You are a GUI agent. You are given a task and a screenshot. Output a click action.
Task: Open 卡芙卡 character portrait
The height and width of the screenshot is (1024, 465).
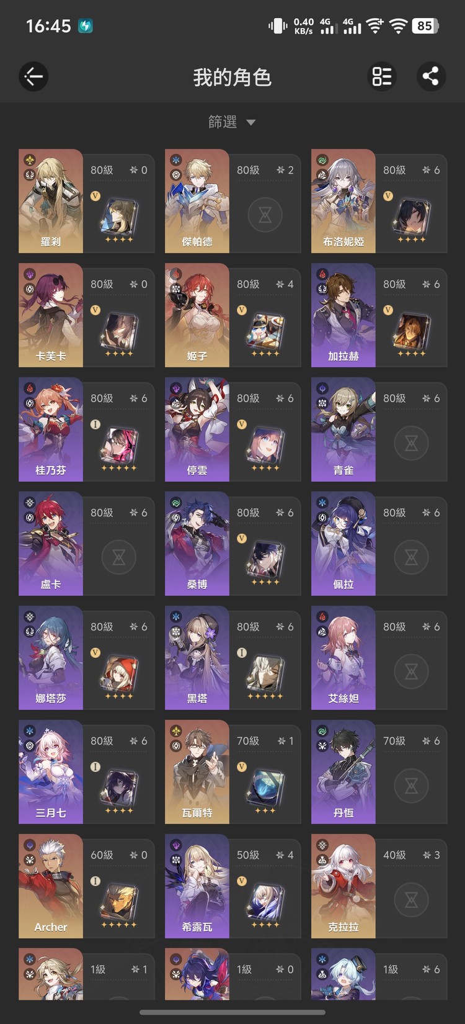tap(51, 315)
